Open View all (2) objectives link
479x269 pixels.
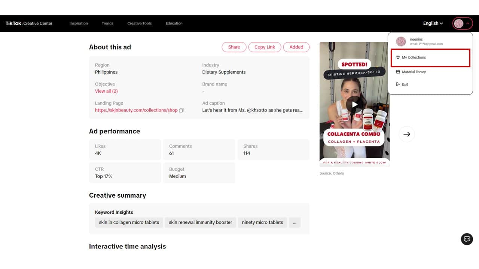pyautogui.click(x=106, y=91)
